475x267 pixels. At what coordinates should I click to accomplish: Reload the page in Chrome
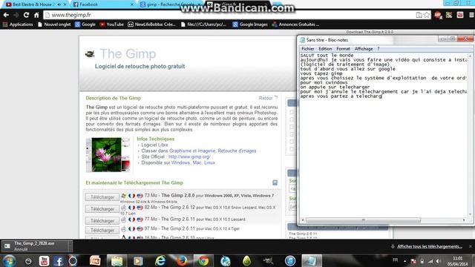coord(26,15)
